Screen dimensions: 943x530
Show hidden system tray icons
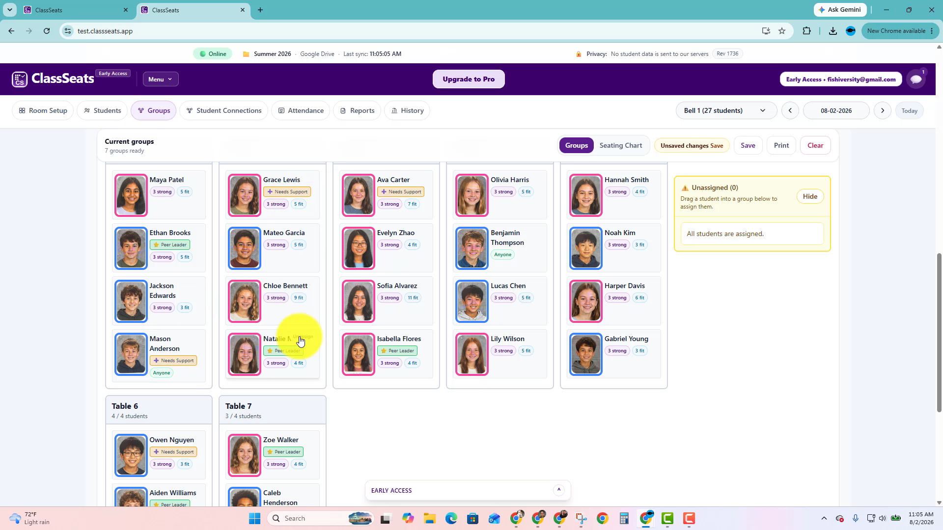[824, 518]
